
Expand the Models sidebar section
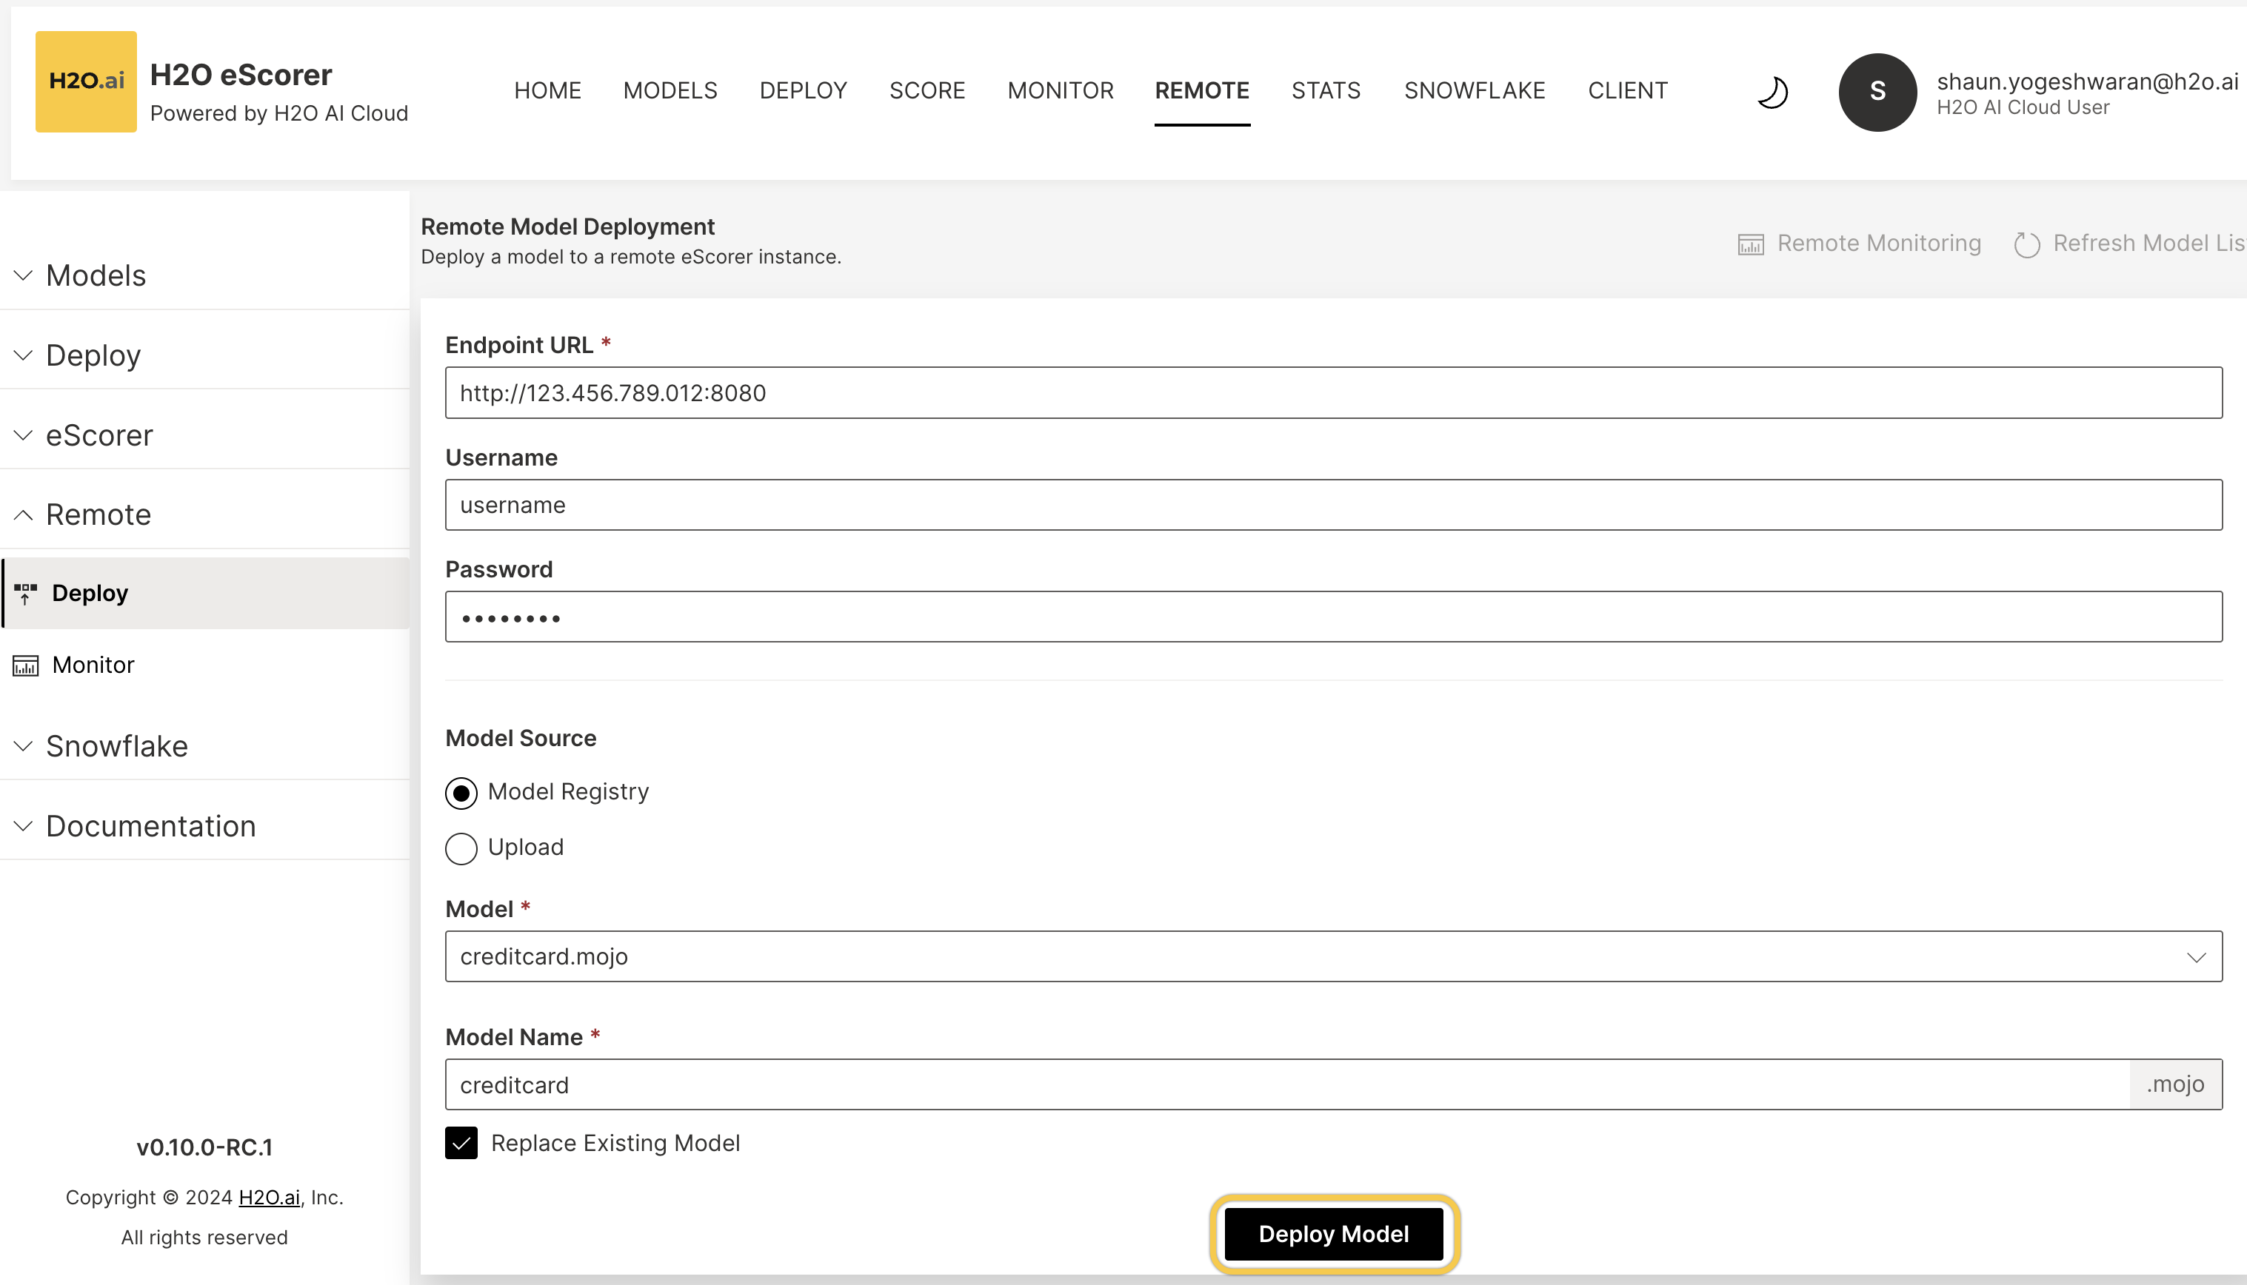[x=96, y=275]
